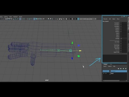Screen dimensions: 129x97
Task: Toggle the Safe Action overlay
Action: (x=30, y=19)
